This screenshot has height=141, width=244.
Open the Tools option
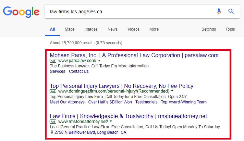(x=230, y=29)
